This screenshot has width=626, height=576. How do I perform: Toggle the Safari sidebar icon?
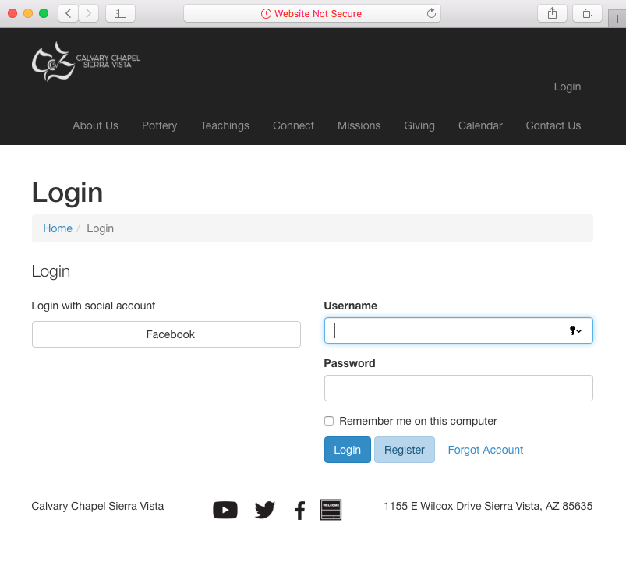[x=121, y=13]
